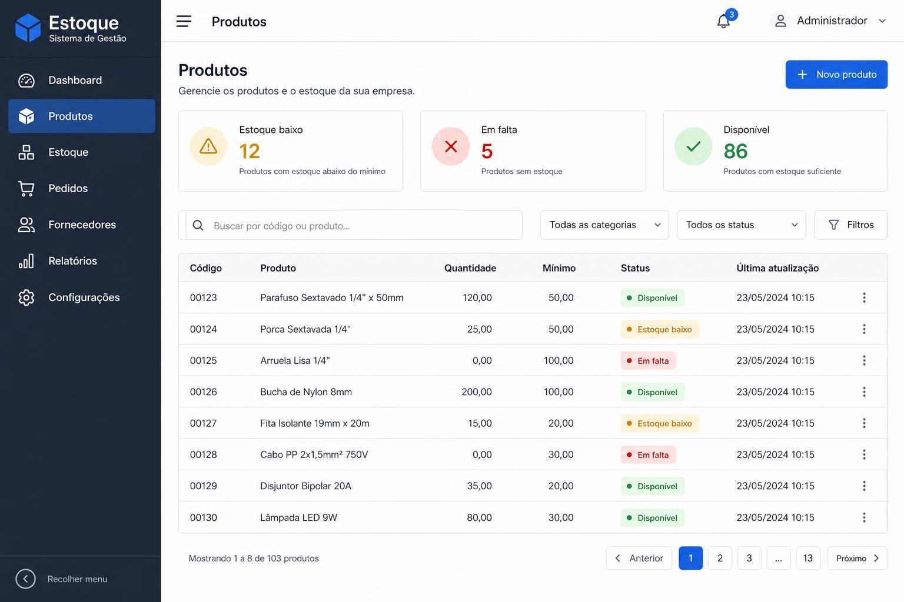Viewport: 904px width, 602px height.
Task: Open Relatórios from the sidebar
Action: click(82, 261)
